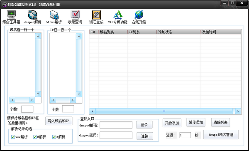The image size is (249, 151).
Task: Open the 收录查询 index query icon
Action: point(75,17)
